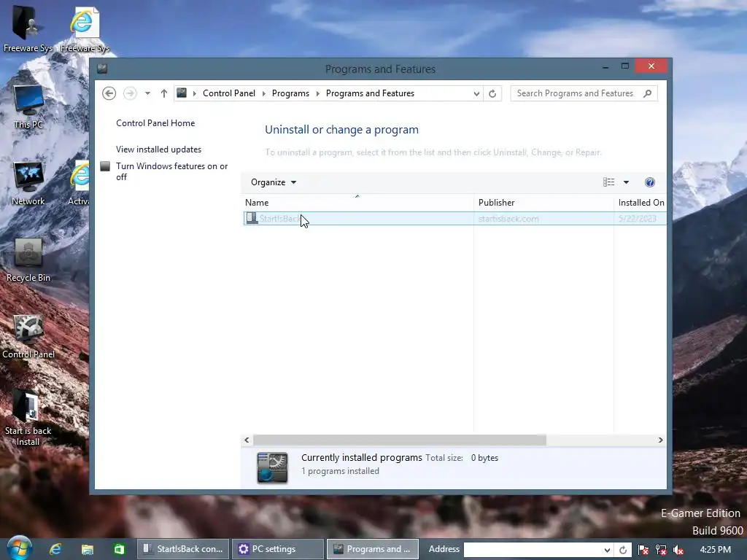This screenshot has width=747, height=560.
Task: Open the green Store taskbar icon
Action: tap(119, 549)
